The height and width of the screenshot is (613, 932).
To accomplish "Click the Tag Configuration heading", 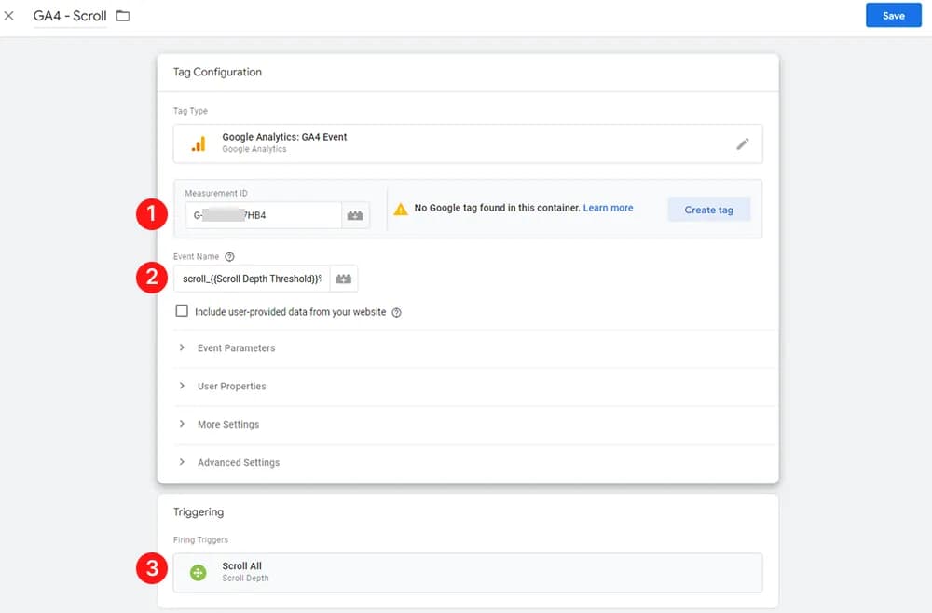I will 217,72.
